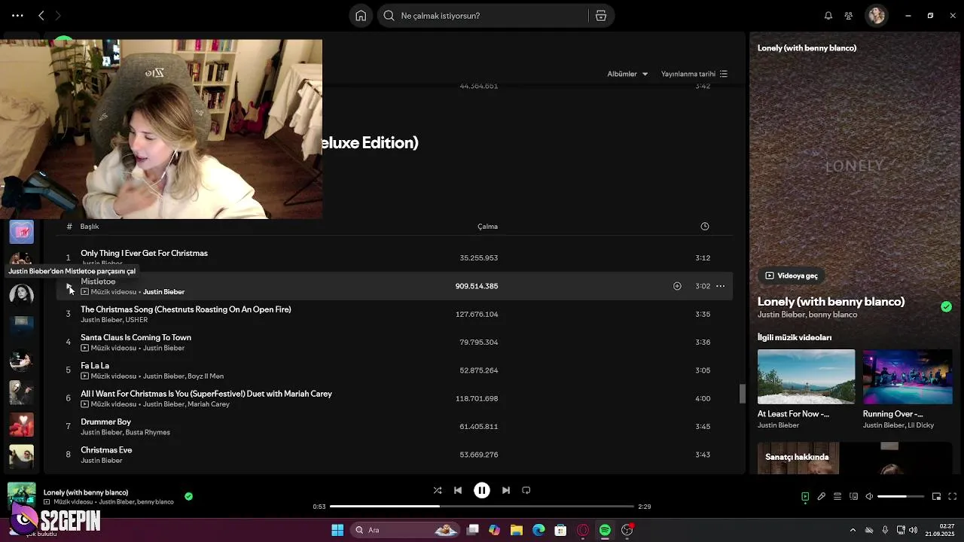Open the connect to a device icon

coord(853,497)
